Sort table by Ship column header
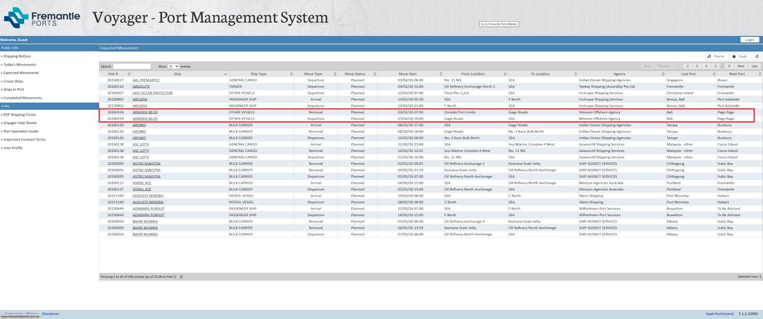 point(179,74)
